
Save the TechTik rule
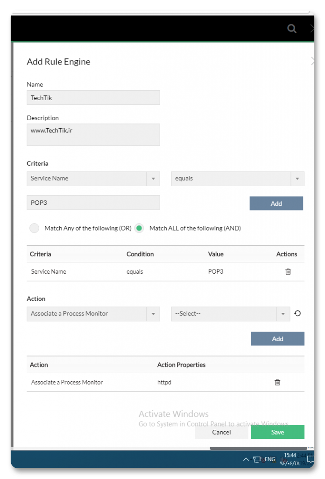277,432
